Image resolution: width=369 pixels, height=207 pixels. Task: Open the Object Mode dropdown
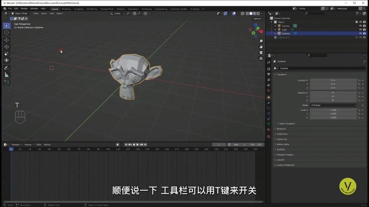(x=21, y=13)
